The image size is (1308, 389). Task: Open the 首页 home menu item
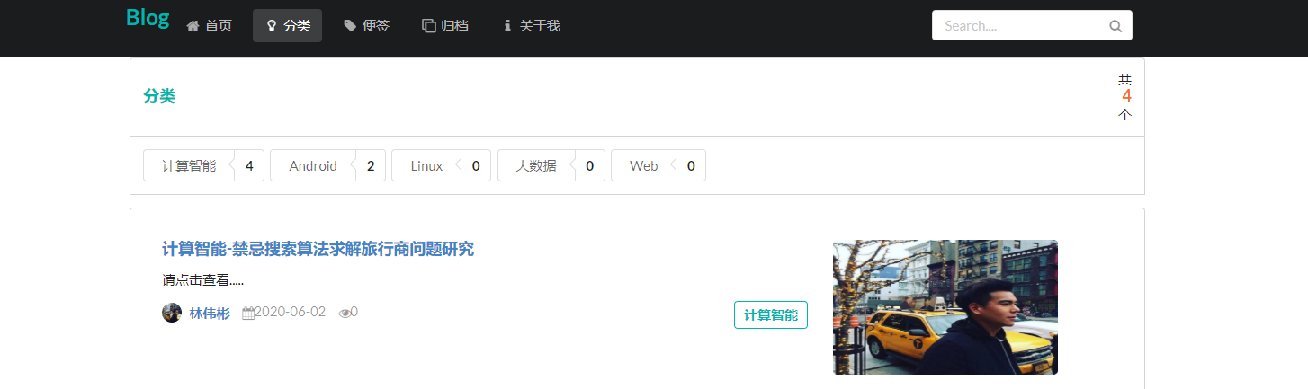click(x=210, y=26)
